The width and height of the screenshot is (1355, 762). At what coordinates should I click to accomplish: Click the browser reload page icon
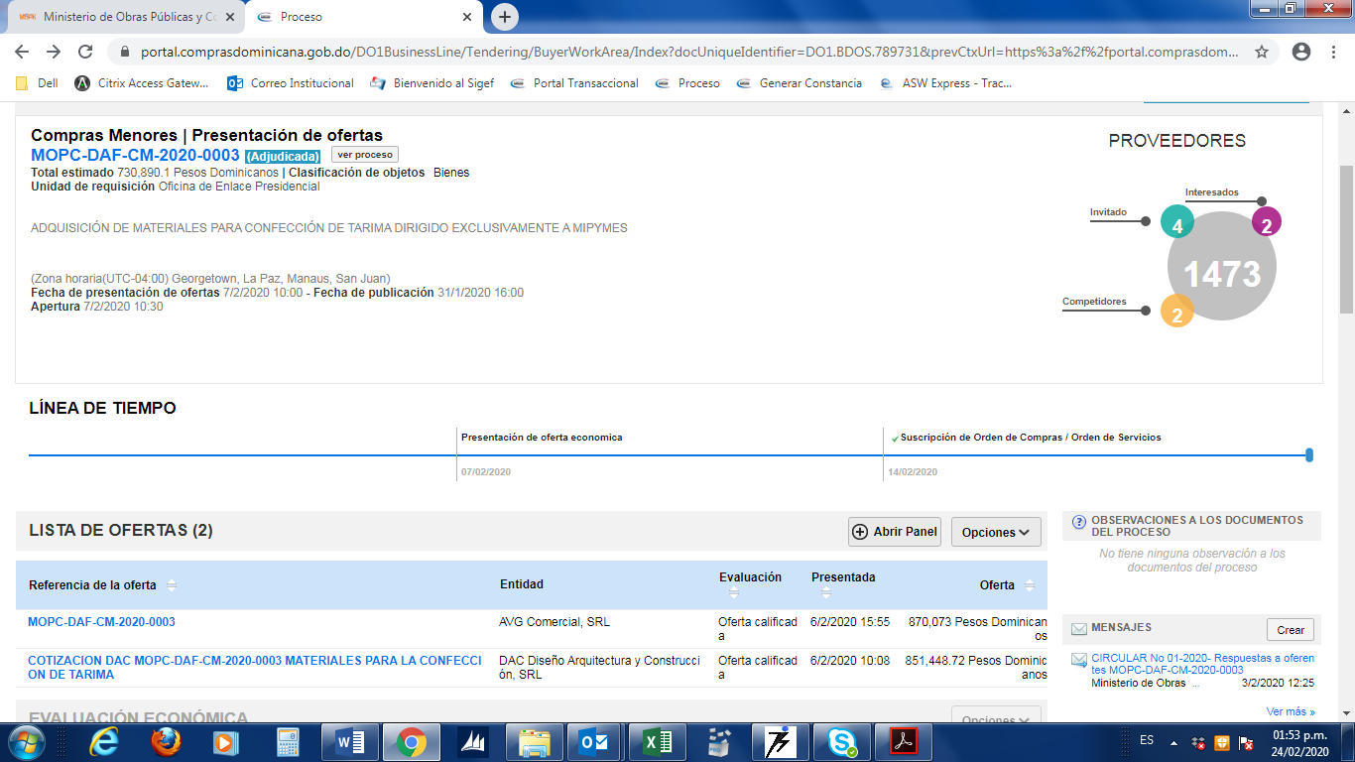tap(85, 52)
